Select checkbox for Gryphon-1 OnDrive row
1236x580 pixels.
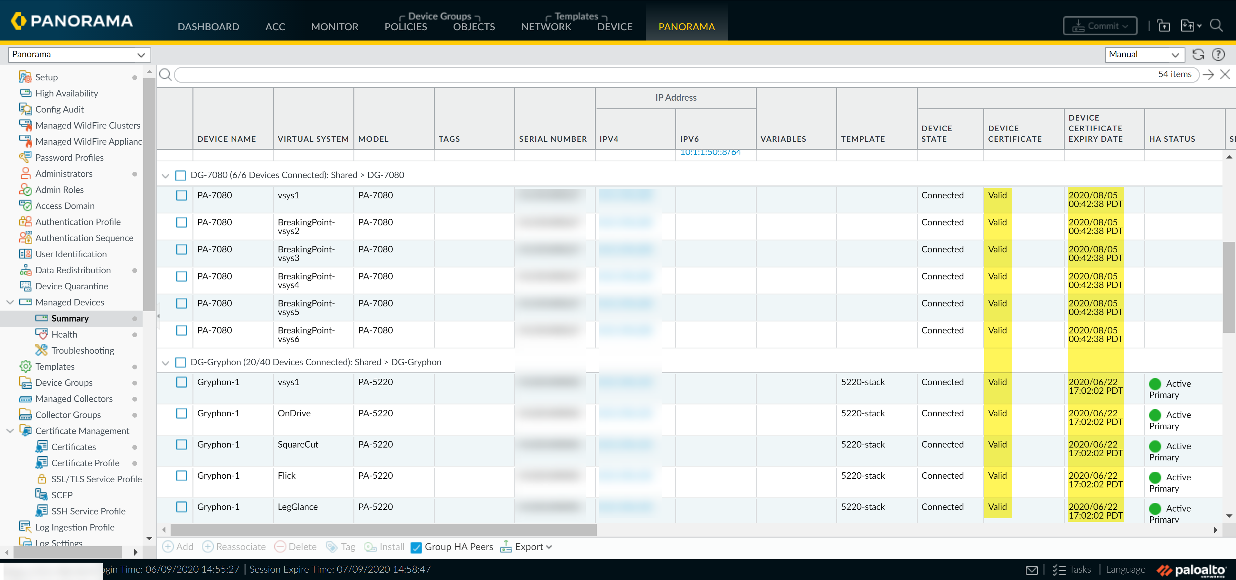[181, 413]
